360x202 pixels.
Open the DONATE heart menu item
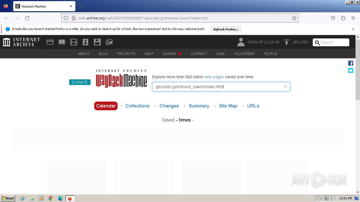point(172,54)
